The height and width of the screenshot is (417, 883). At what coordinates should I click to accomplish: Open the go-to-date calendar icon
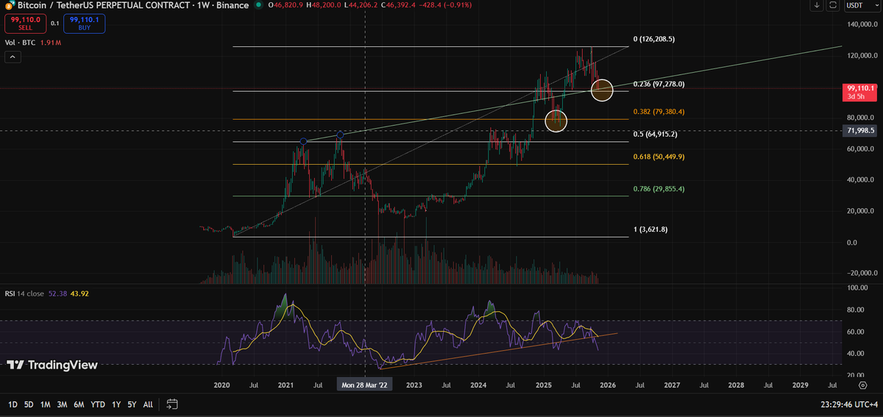[x=172, y=404]
